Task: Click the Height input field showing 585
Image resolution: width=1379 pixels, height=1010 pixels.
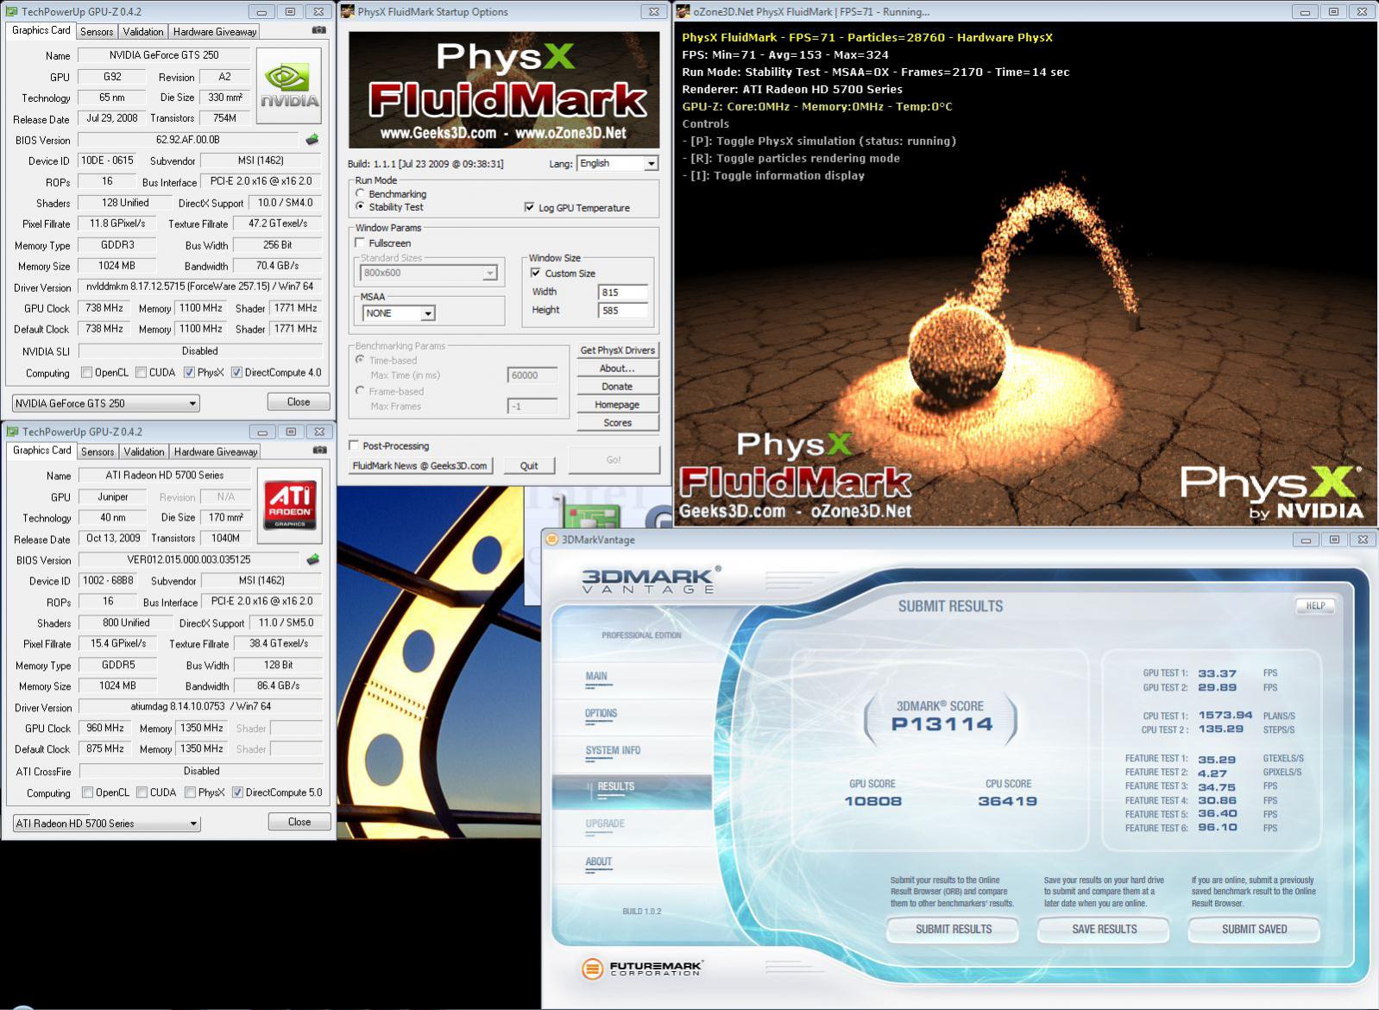Action: 623,310
